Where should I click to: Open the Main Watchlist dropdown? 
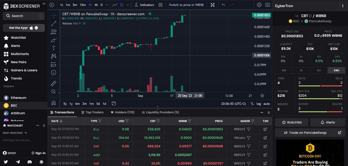[15, 133]
